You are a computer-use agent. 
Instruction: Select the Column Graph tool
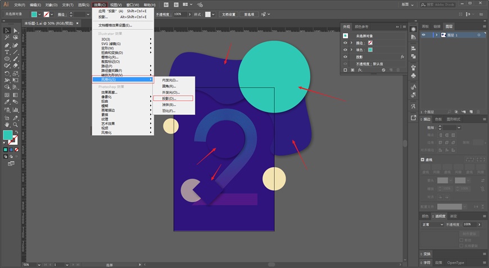pos(15,110)
